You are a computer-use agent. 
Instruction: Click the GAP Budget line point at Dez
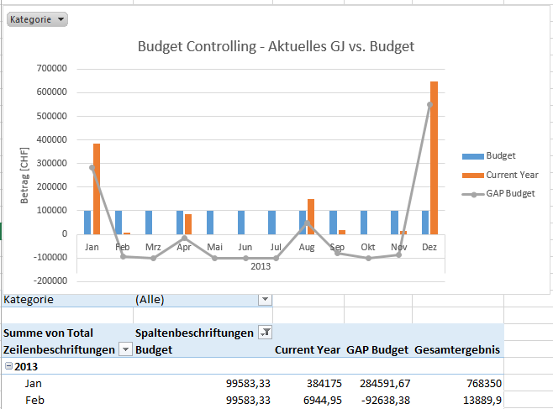pos(430,105)
